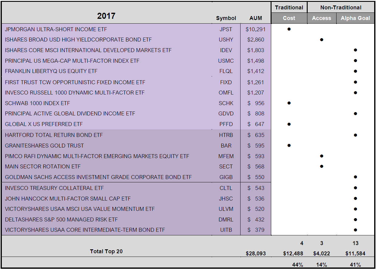The width and height of the screenshot is (376, 269).
Task: Click PRINCIPAL US MEGA-CAP MULTI-FACTOR INDEX ETF
Action: click(72, 61)
